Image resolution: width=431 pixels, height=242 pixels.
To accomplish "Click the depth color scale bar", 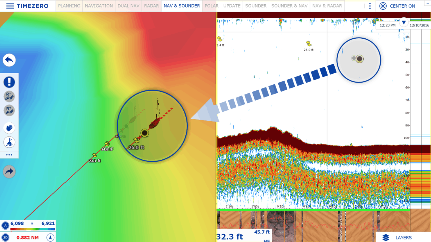I will 32,229.
